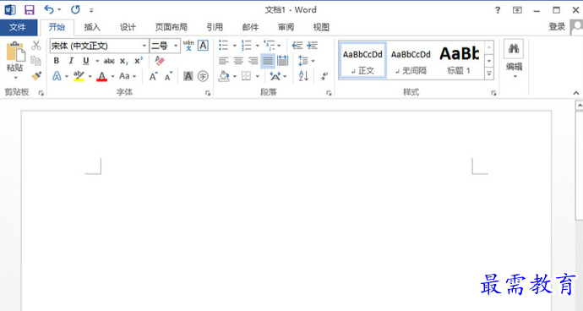Decrease paragraph indent

coord(297,46)
